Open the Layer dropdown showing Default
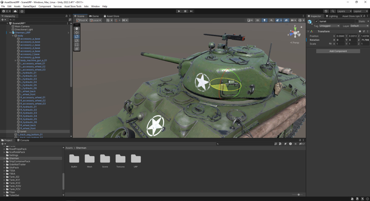The width and height of the screenshot is (370, 201). click(x=359, y=26)
